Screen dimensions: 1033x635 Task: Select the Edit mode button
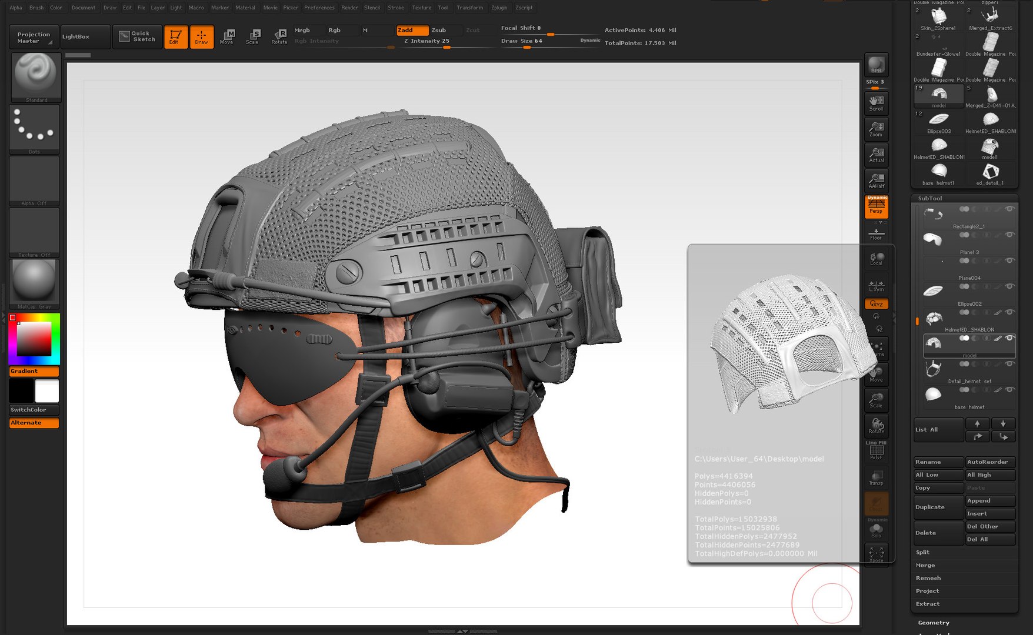click(175, 36)
